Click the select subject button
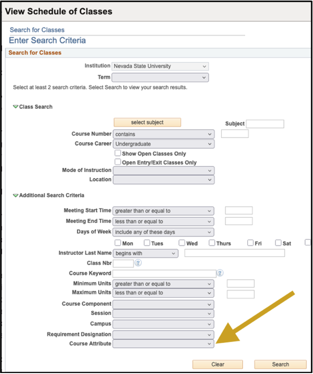Viewport: 313px width, 374px height. (147, 122)
